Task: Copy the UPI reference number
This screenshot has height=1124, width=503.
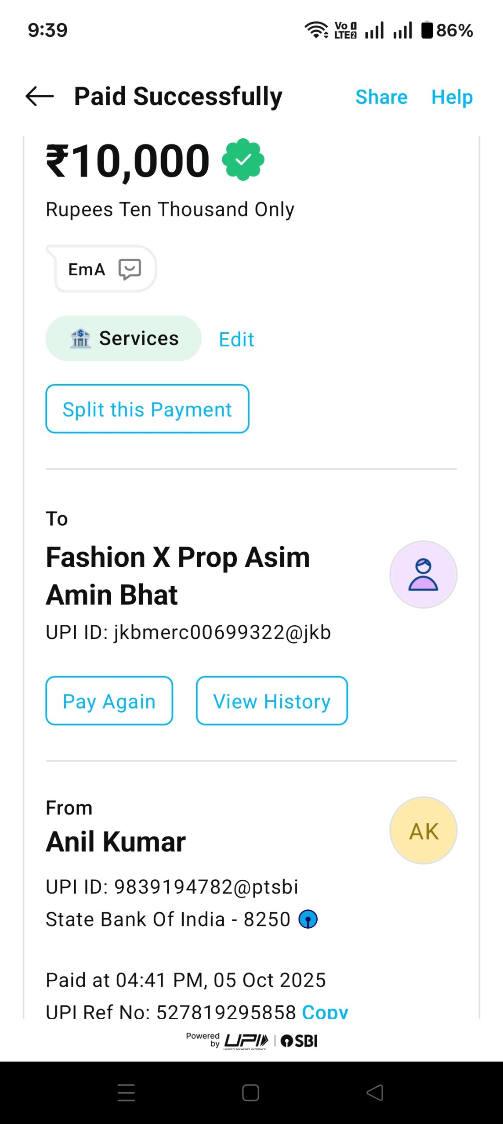Action: coord(325,1012)
